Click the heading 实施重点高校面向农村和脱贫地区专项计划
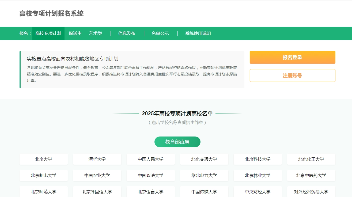This screenshot has height=197, width=352. 73,59
